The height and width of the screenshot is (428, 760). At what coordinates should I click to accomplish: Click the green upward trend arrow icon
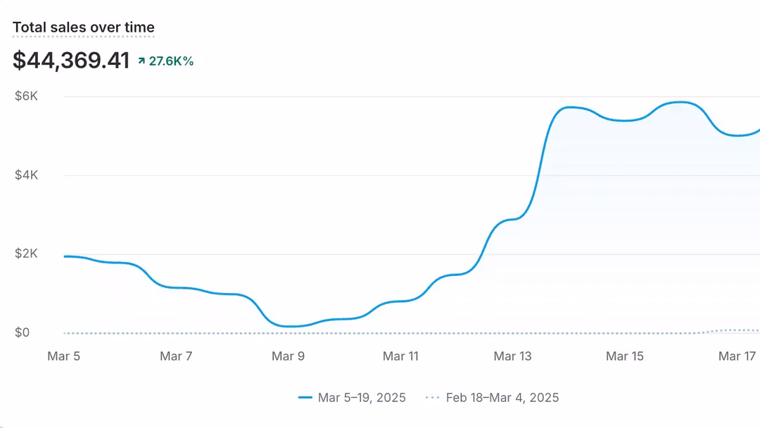(141, 61)
